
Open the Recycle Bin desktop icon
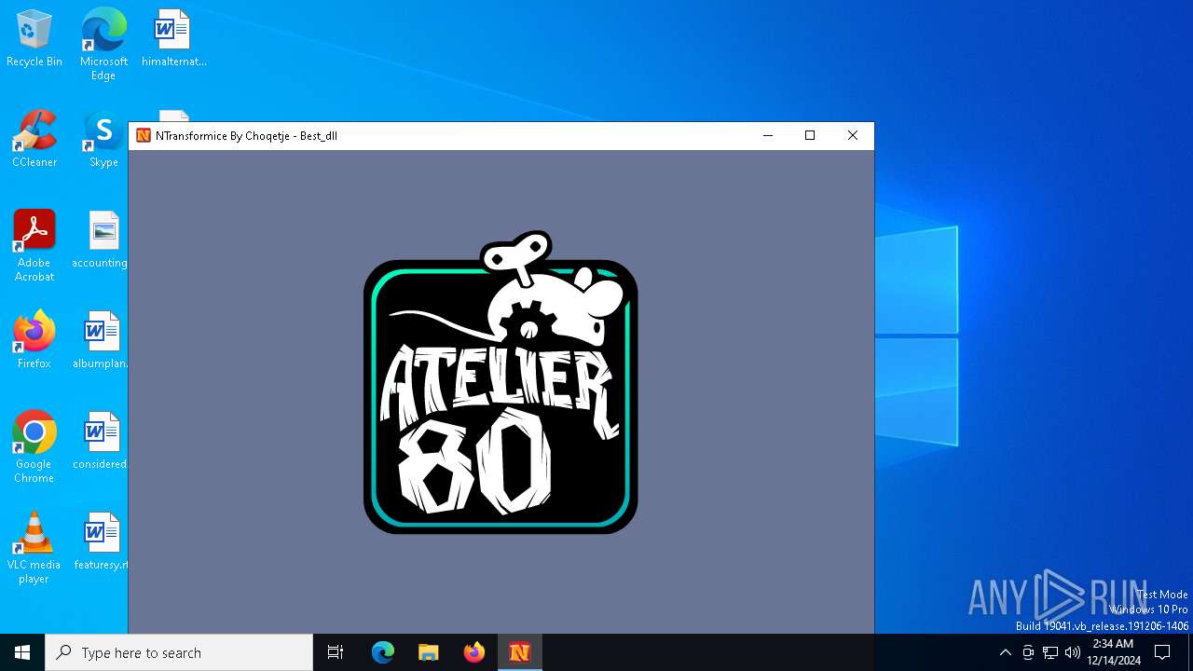pos(34,39)
